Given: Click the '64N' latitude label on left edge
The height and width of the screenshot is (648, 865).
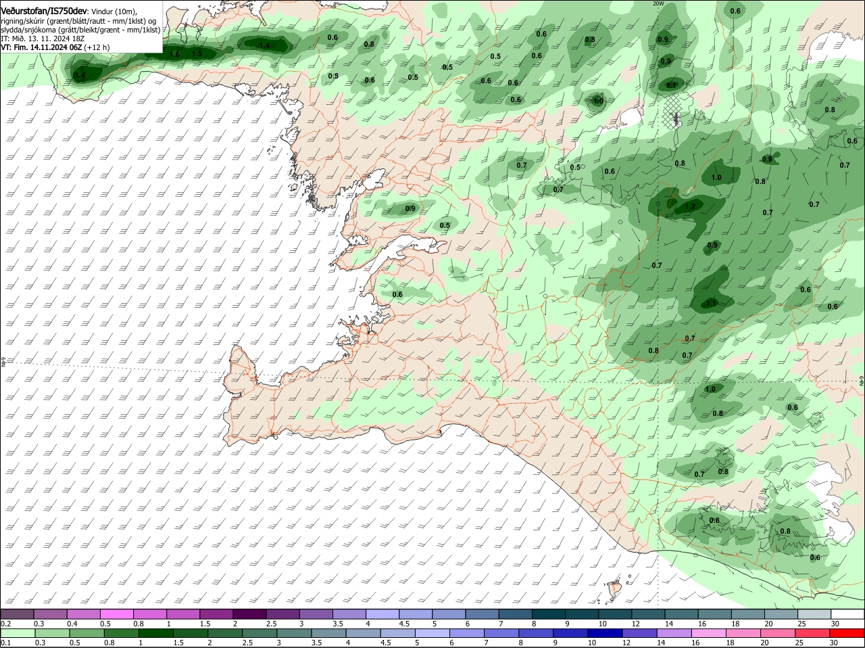Looking at the screenshot, I should (x=3, y=363).
